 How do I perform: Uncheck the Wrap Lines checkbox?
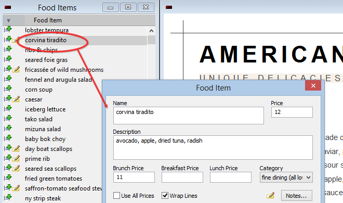(x=165, y=196)
